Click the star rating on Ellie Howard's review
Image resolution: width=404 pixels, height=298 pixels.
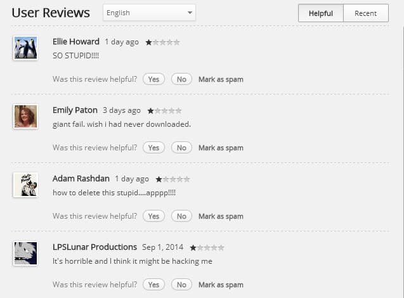click(x=162, y=42)
